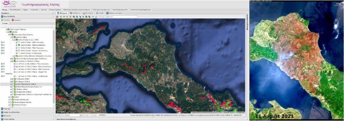Image resolution: width=344 pixels, height=121 pixels.
Task: Click the green add layer plus icon
Action: [x=2, y=20]
